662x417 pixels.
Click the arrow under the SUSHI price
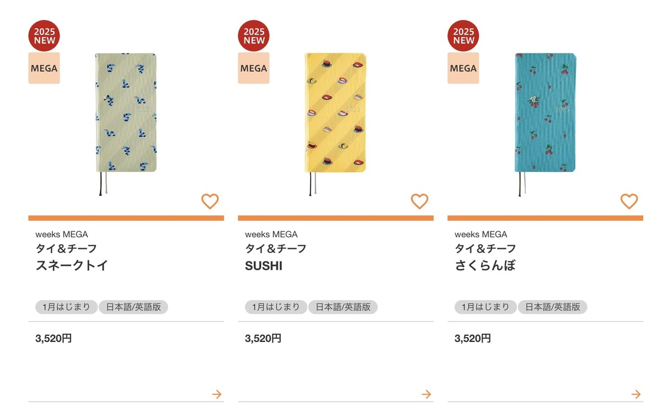(x=426, y=394)
